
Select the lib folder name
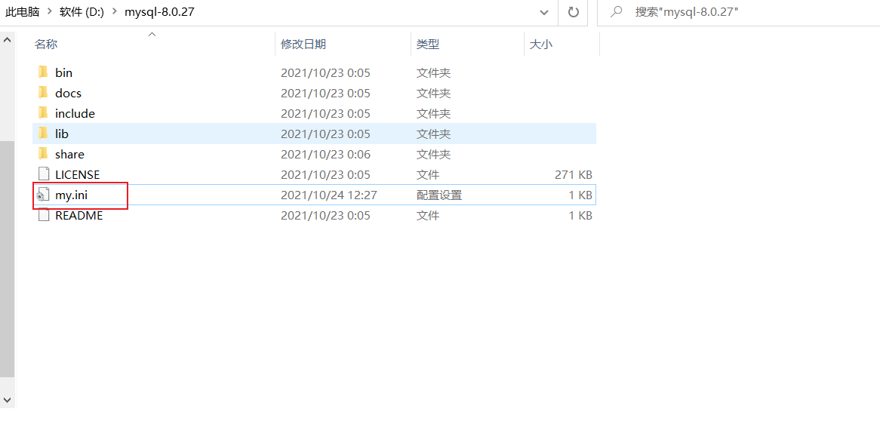pos(62,134)
